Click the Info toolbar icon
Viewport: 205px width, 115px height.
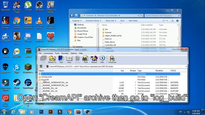pos(102,59)
